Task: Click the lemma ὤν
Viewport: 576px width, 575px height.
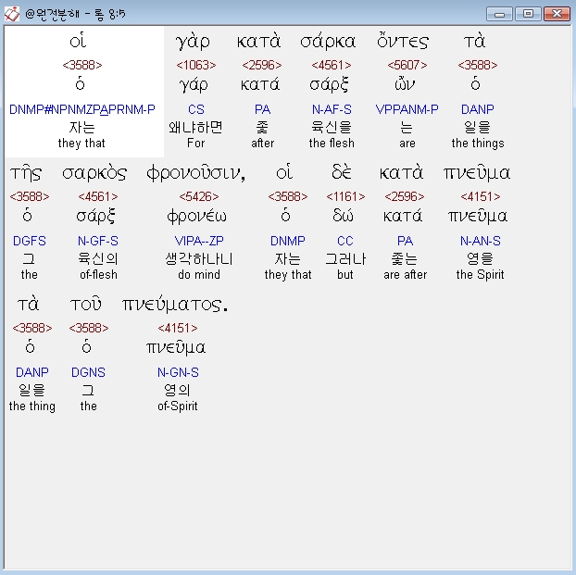Action: (x=405, y=84)
